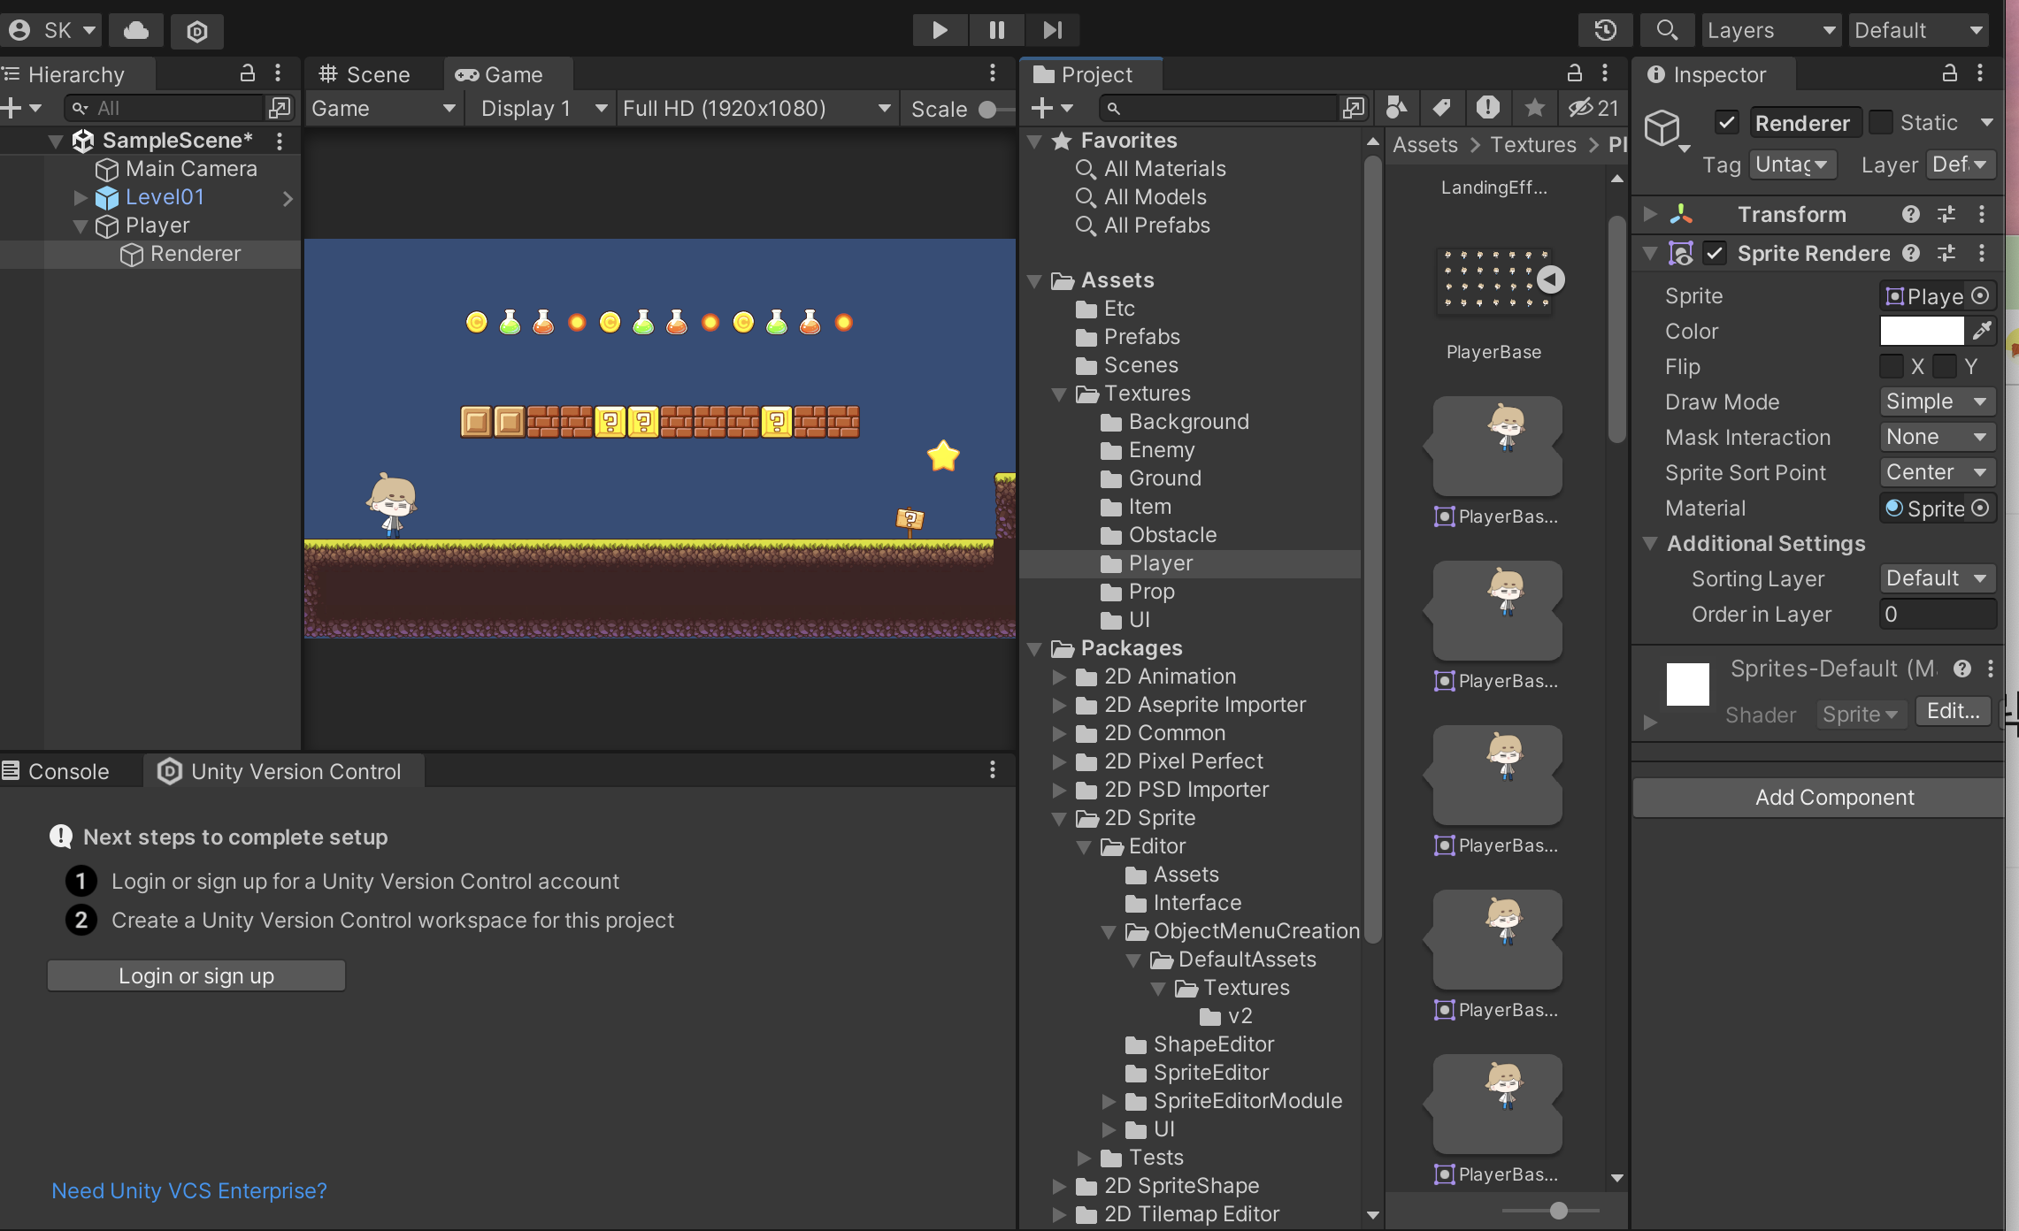Viewport: 2019px width, 1231px height.
Task: Open Level01 prefab arrow
Action: pos(288,198)
